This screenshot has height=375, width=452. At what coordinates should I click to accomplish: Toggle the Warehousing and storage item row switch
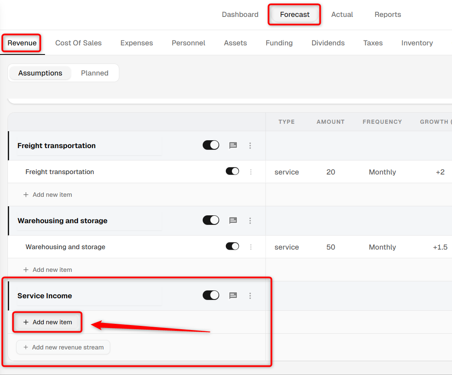232,246
